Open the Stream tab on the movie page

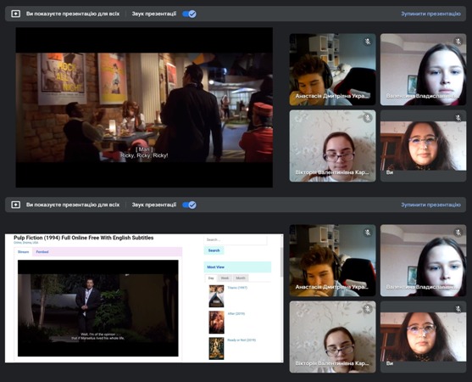pos(23,252)
